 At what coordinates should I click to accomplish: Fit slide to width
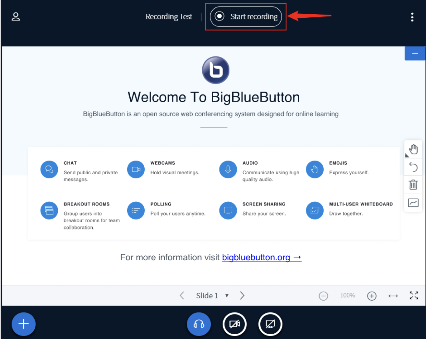(x=393, y=296)
